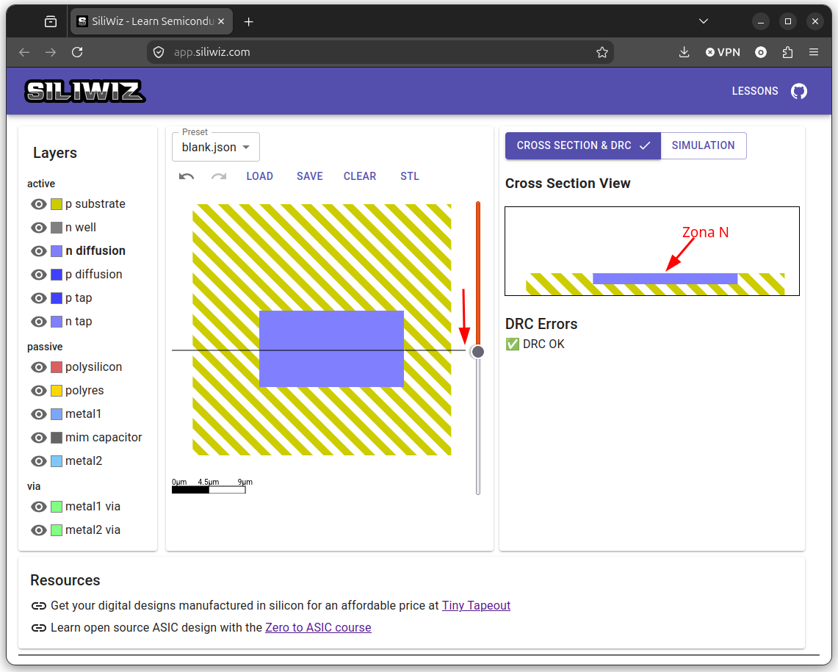This screenshot has height=672, width=838.
Task: Open the Tiny Tapeout link
Action: tap(476, 606)
